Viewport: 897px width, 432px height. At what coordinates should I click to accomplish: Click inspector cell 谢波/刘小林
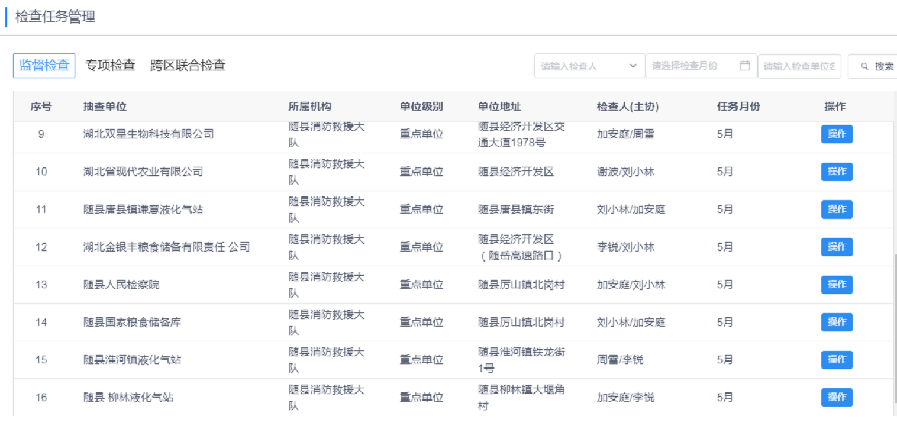click(625, 172)
